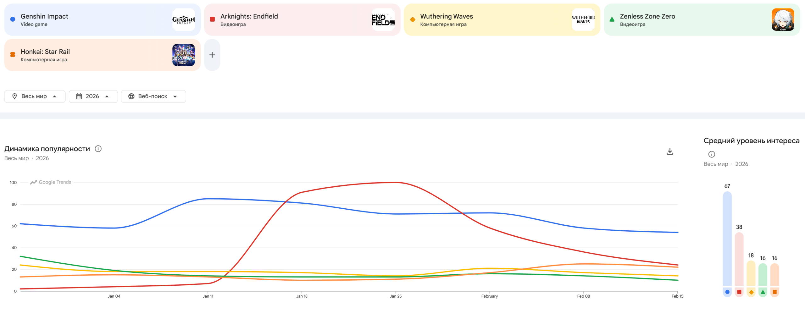Open info tooltip for Динамика популярности
The height and width of the screenshot is (313, 805).
pyautogui.click(x=98, y=149)
